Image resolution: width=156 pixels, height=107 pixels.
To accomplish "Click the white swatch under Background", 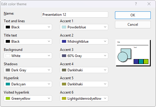I will pyautogui.click(x=8, y=56).
